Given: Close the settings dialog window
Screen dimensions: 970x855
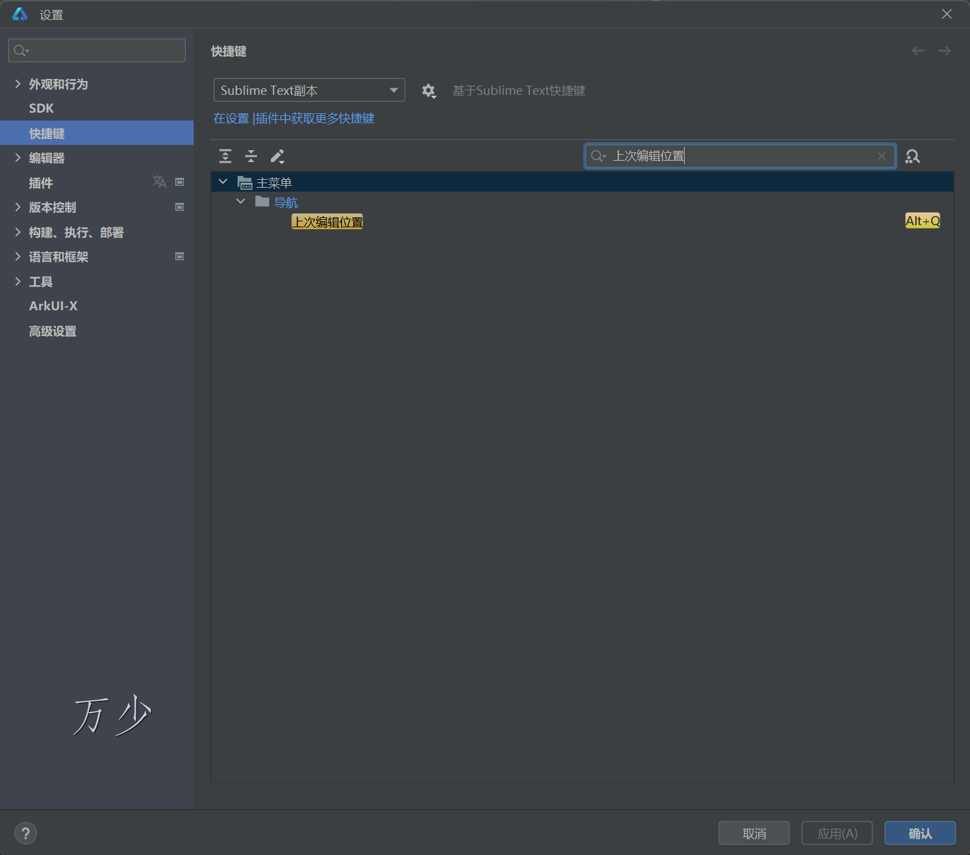Looking at the screenshot, I should (x=947, y=14).
